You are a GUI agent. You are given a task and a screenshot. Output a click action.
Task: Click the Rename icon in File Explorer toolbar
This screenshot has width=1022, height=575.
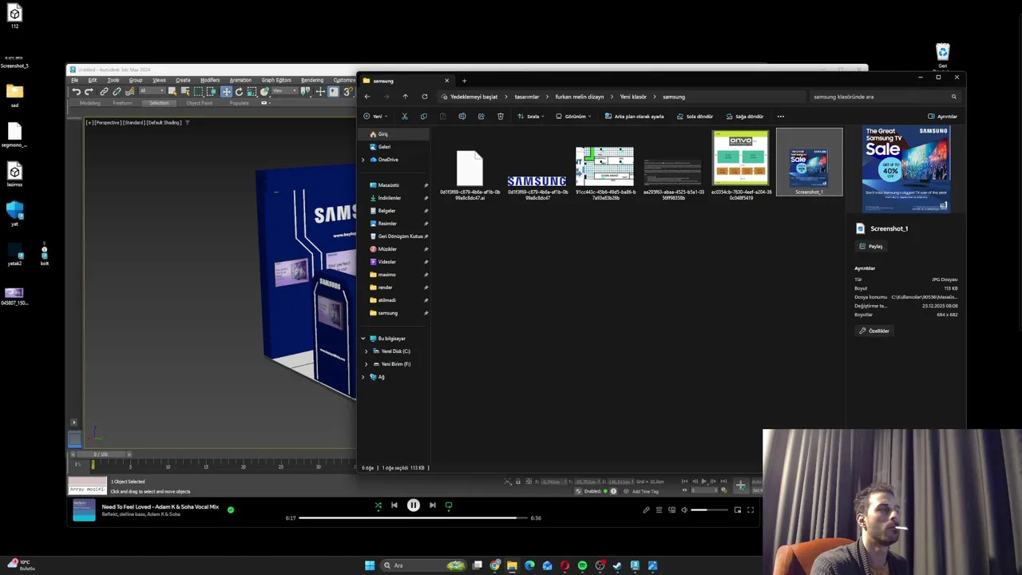point(462,117)
